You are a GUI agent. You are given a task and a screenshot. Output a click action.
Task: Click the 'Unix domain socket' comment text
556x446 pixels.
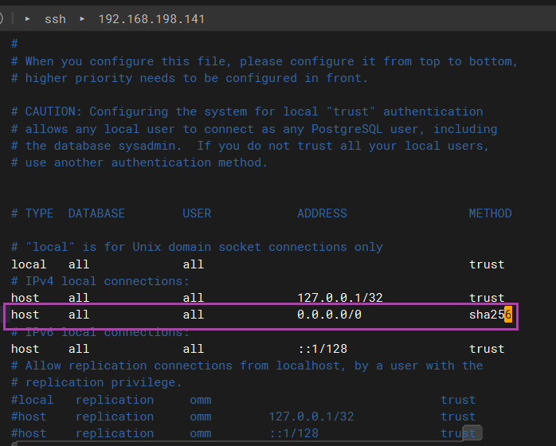click(x=197, y=247)
